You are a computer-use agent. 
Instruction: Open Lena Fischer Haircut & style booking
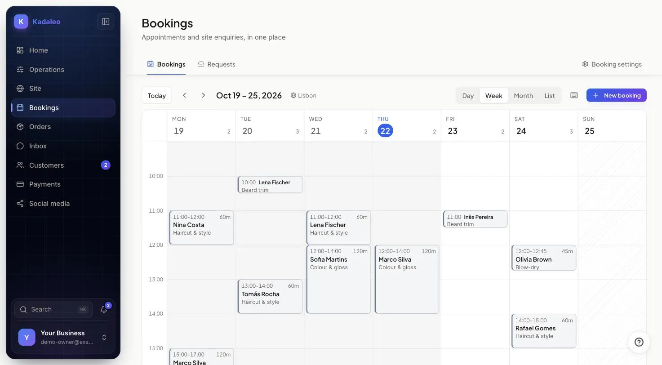(x=338, y=227)
